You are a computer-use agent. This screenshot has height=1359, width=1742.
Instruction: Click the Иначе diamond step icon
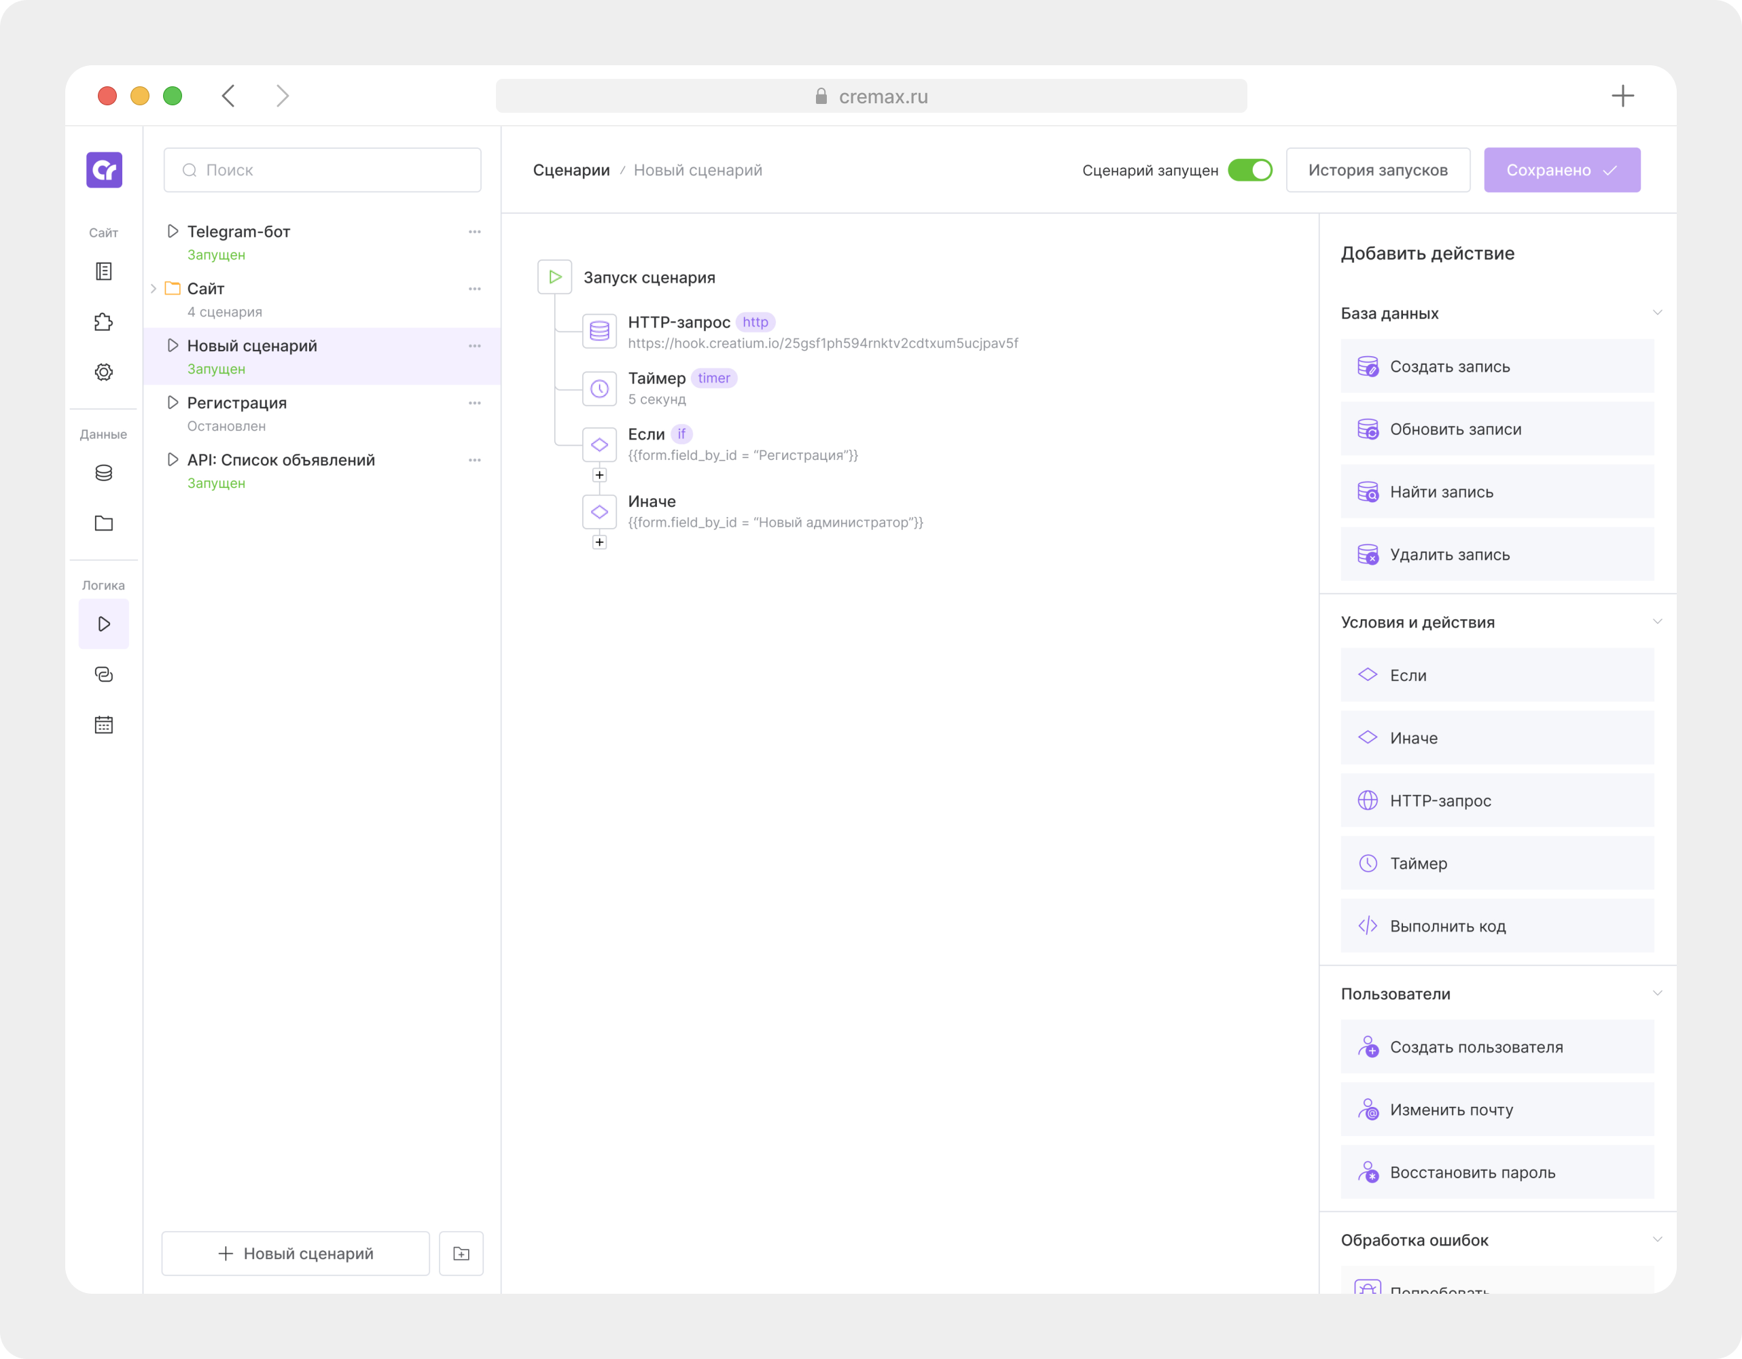click(x=600, y=512)
